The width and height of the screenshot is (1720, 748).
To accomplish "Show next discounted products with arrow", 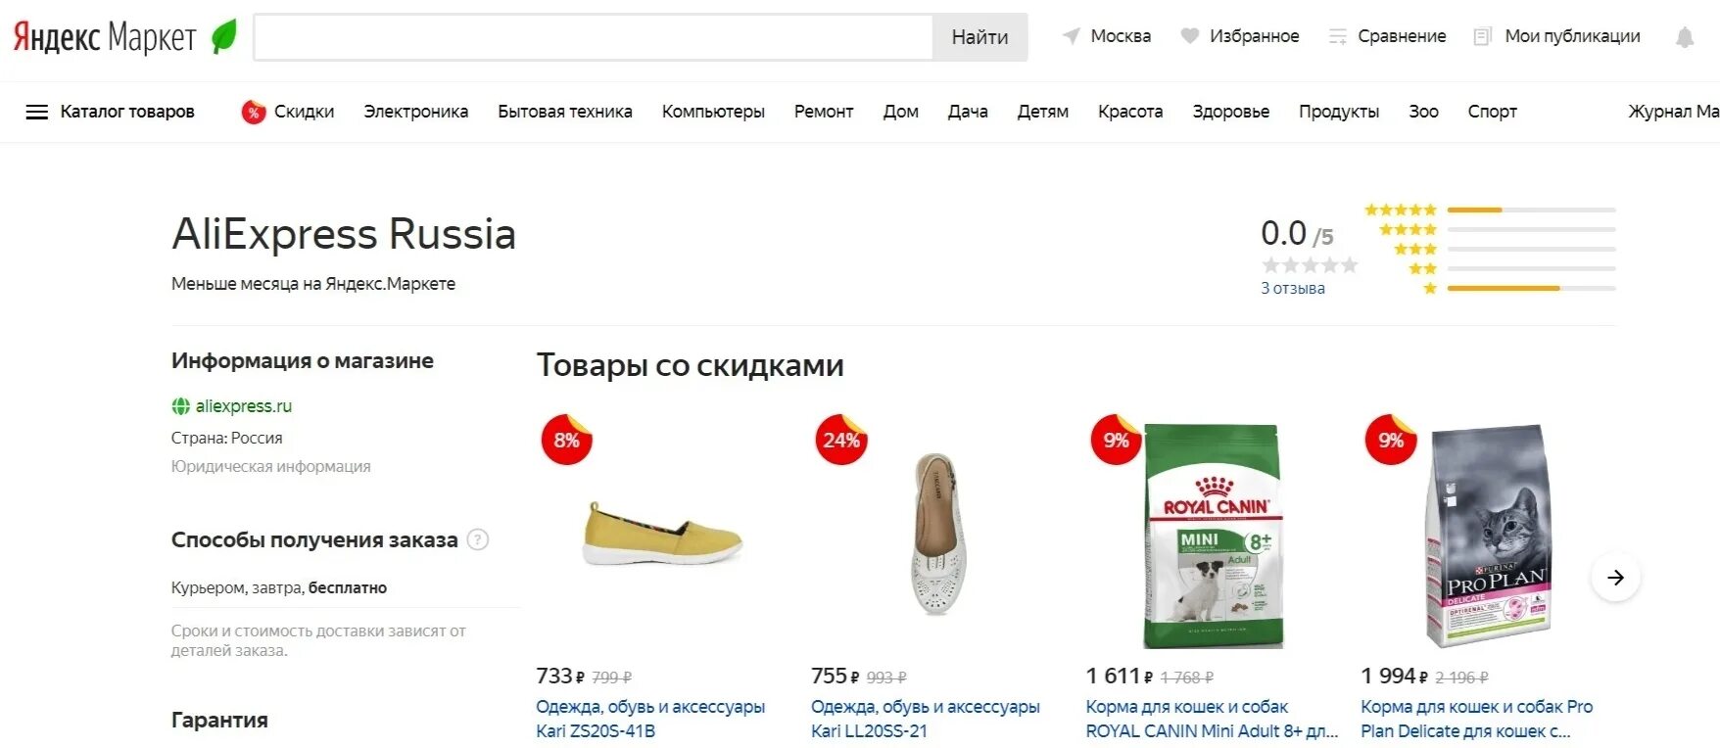I will point(1615,578).
